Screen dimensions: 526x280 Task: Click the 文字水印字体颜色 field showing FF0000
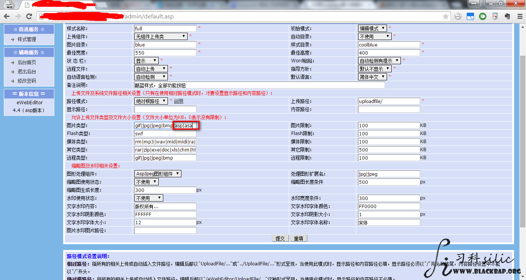(389, 207)
